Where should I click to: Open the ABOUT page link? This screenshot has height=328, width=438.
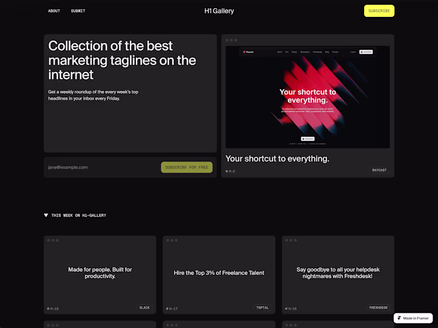point(54,11)
